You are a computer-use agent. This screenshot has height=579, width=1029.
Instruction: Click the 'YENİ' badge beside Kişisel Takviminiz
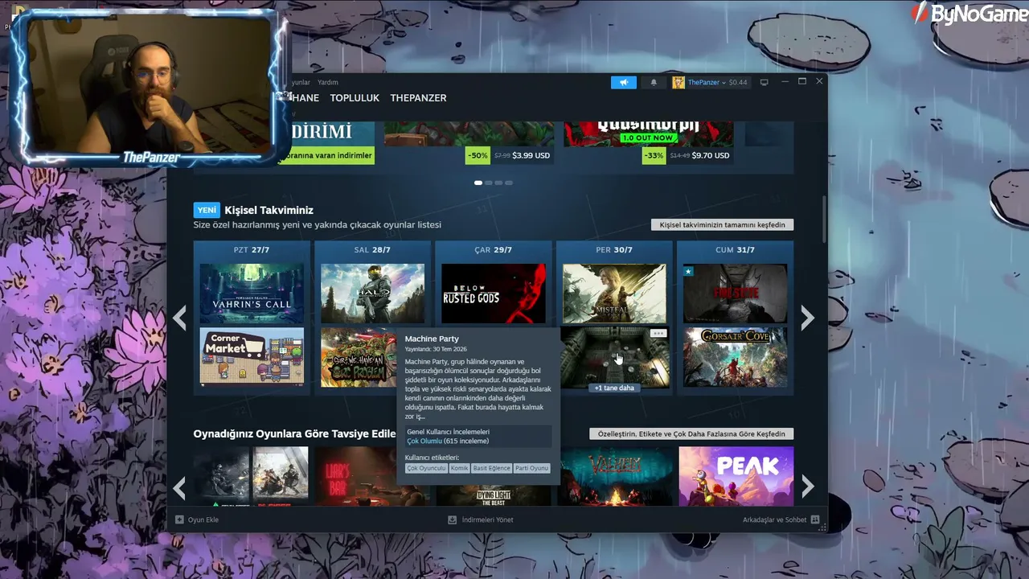(x=207, y=210)
